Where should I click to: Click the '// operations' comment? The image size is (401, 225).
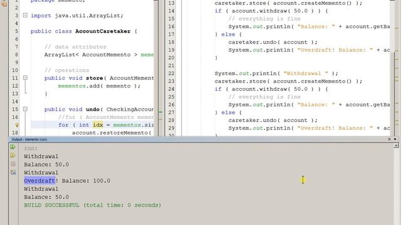pyautogui.click(x=67, y=70)
